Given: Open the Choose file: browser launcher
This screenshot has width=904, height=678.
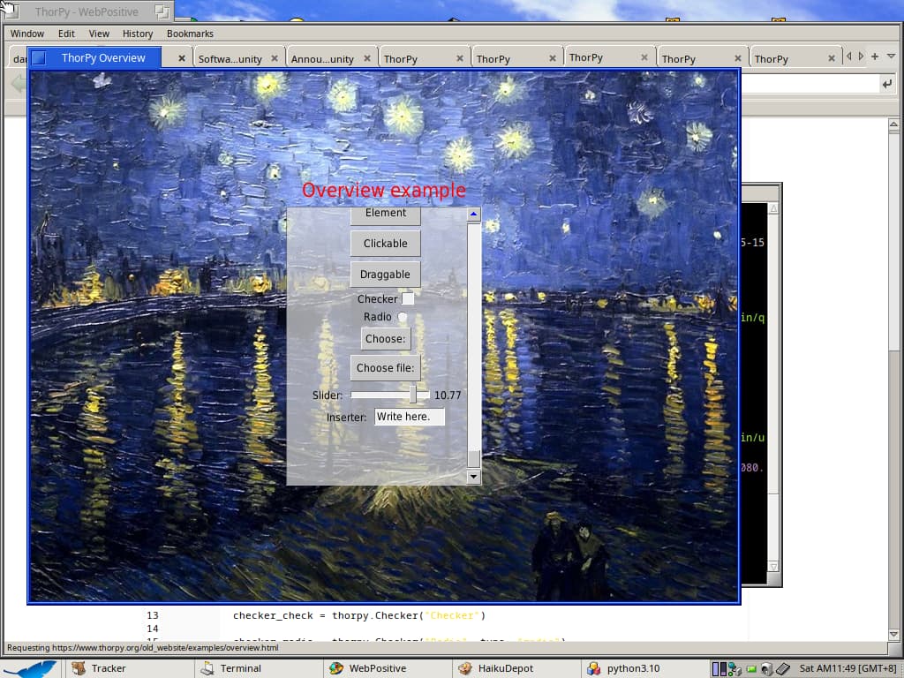Looking at the screenshot, I should click(385, 368).
